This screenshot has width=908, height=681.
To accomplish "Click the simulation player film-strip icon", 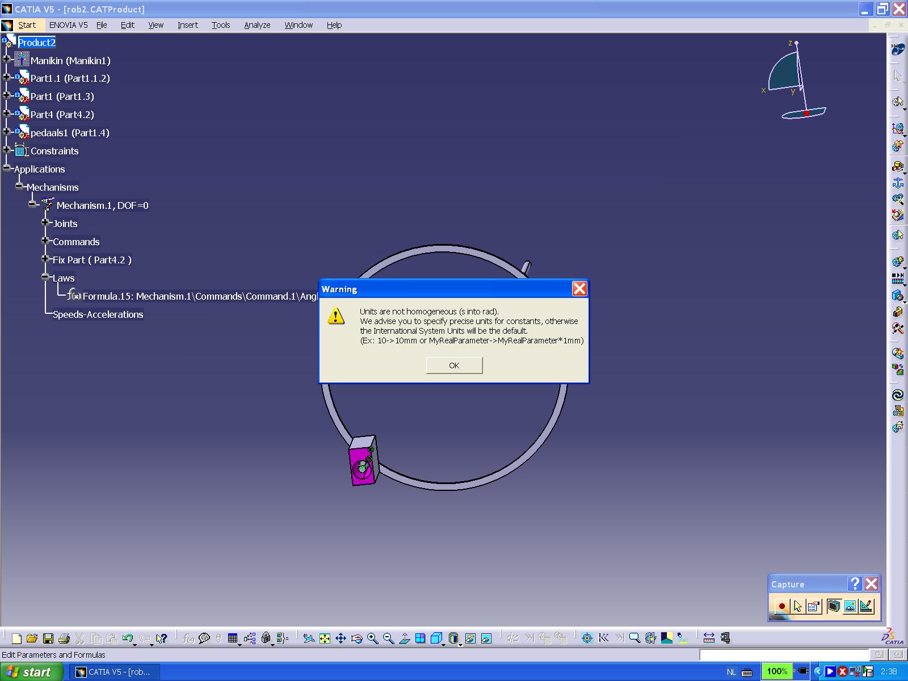I will pos(897,278).
